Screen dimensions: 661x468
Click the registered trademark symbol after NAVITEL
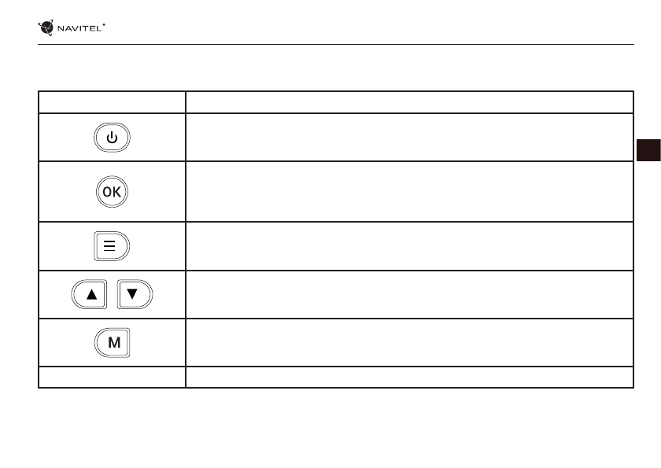click(105, 25)
